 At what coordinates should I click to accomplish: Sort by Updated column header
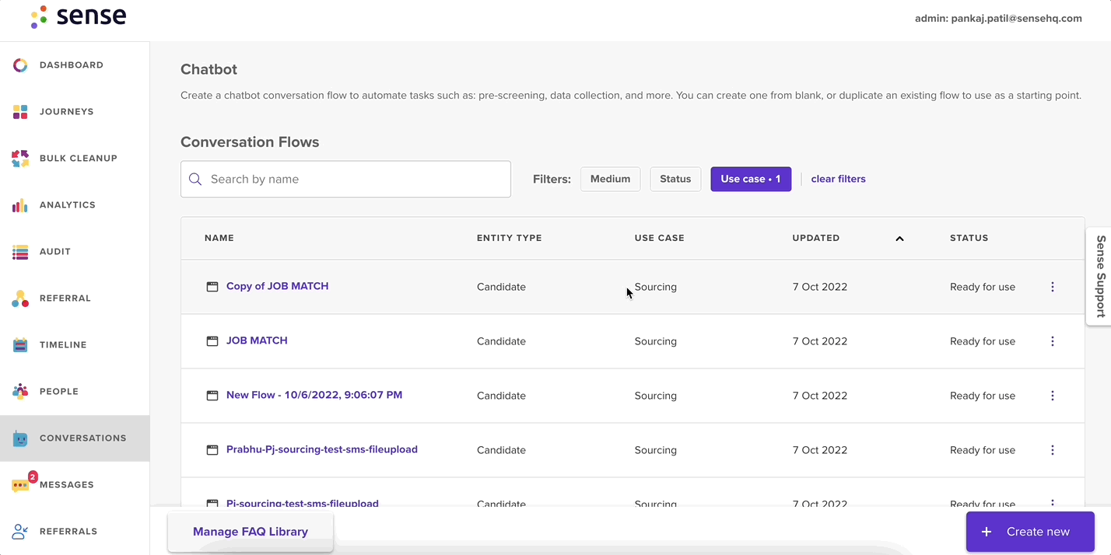[x=815, y=238]
